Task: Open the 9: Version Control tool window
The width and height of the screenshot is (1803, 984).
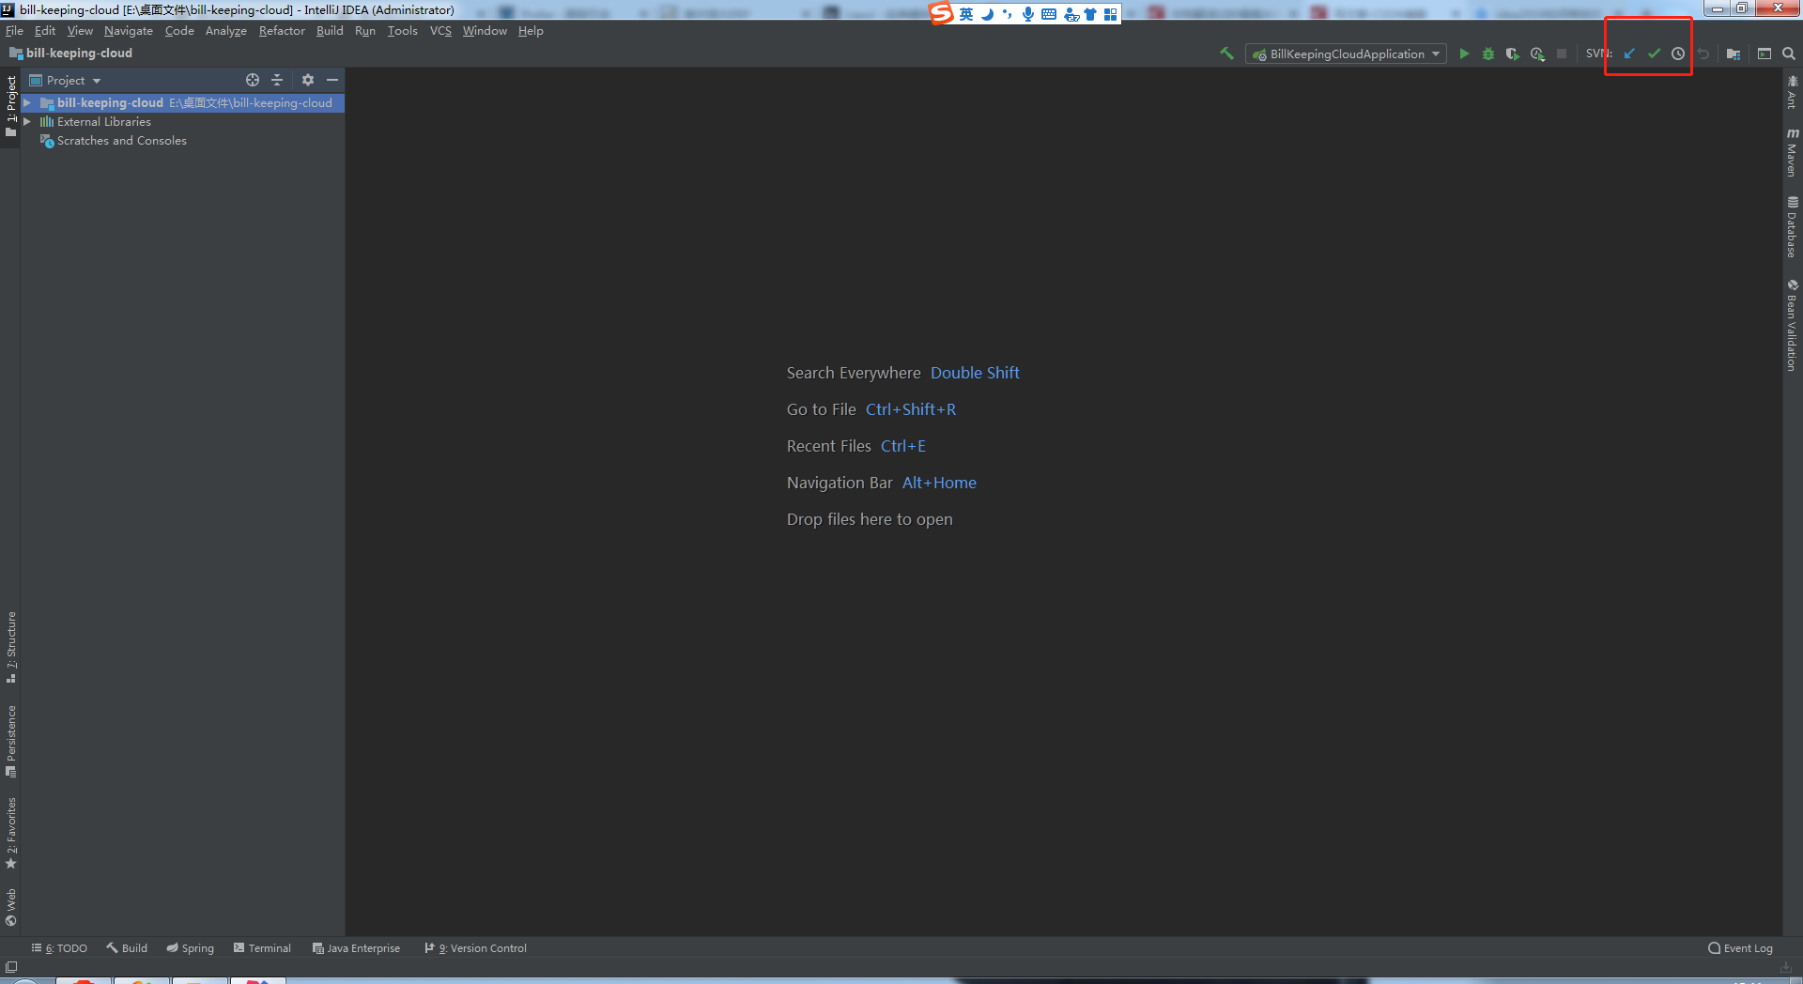Action: tap(475, 948)
